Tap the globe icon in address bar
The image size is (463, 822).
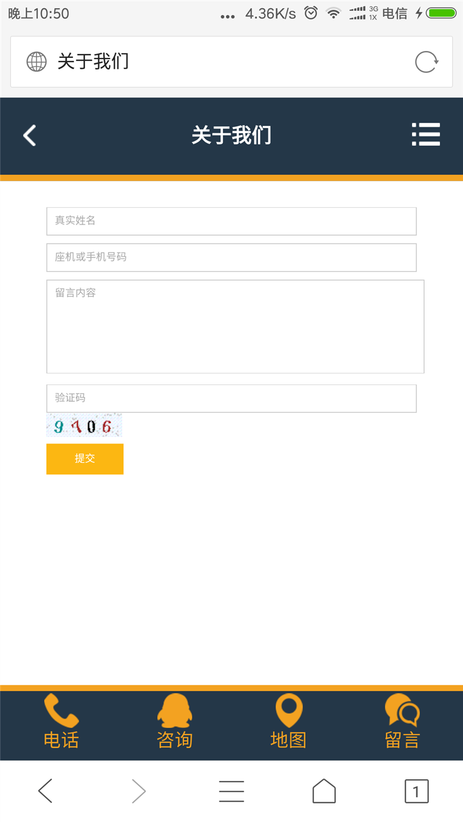pos(36,62)
